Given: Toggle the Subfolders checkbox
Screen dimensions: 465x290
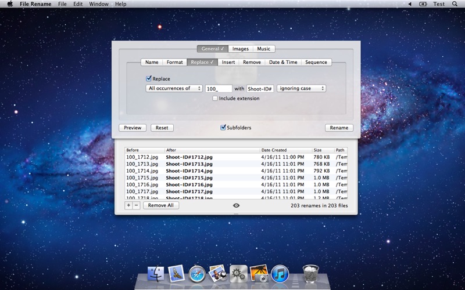Looking at the screenshot, I should click(223, 128).
